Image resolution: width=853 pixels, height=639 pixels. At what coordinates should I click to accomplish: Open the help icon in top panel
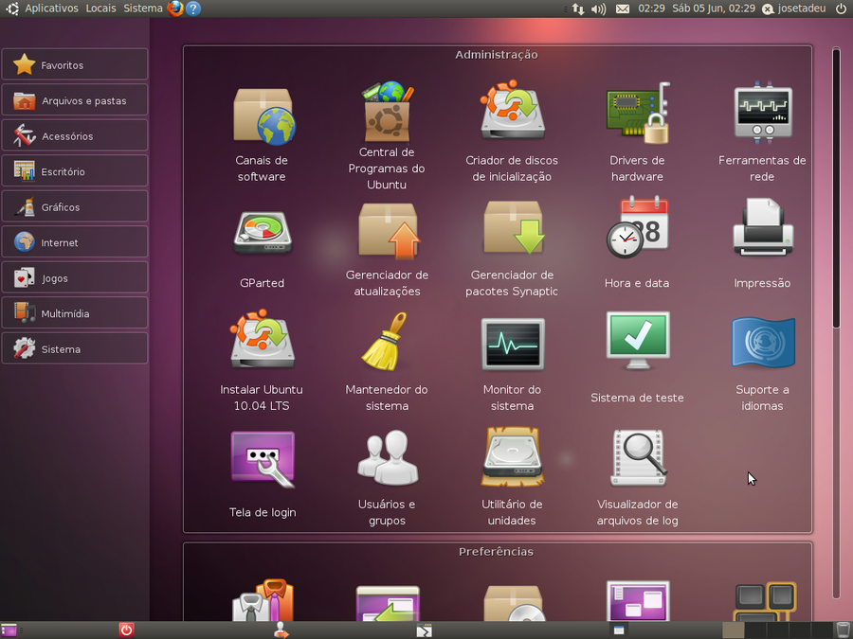[x=193, y=9]
